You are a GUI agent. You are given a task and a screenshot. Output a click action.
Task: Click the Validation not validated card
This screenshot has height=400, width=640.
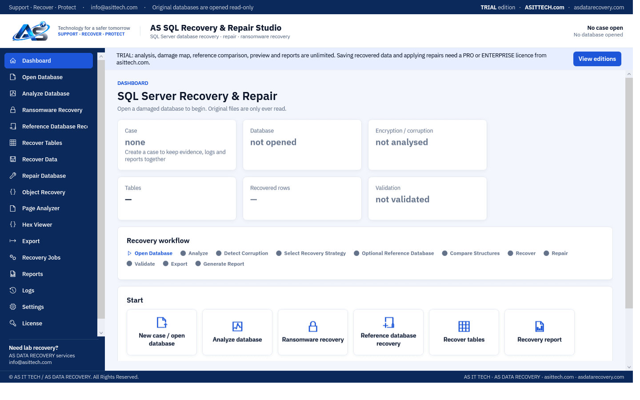(428, 199)
